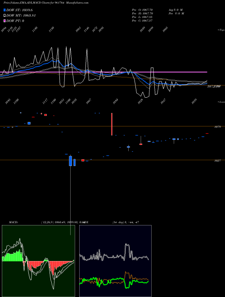Click the chart title for 961764
The width and height of the screenshot is (225, 297).
34,3
